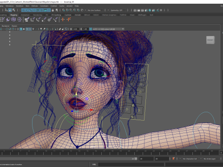Click the No Live Surface field

(94, 10)
